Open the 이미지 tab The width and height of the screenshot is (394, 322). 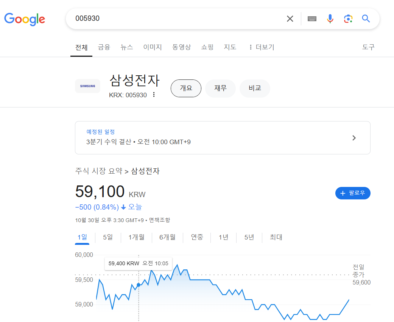click(153, 47)
